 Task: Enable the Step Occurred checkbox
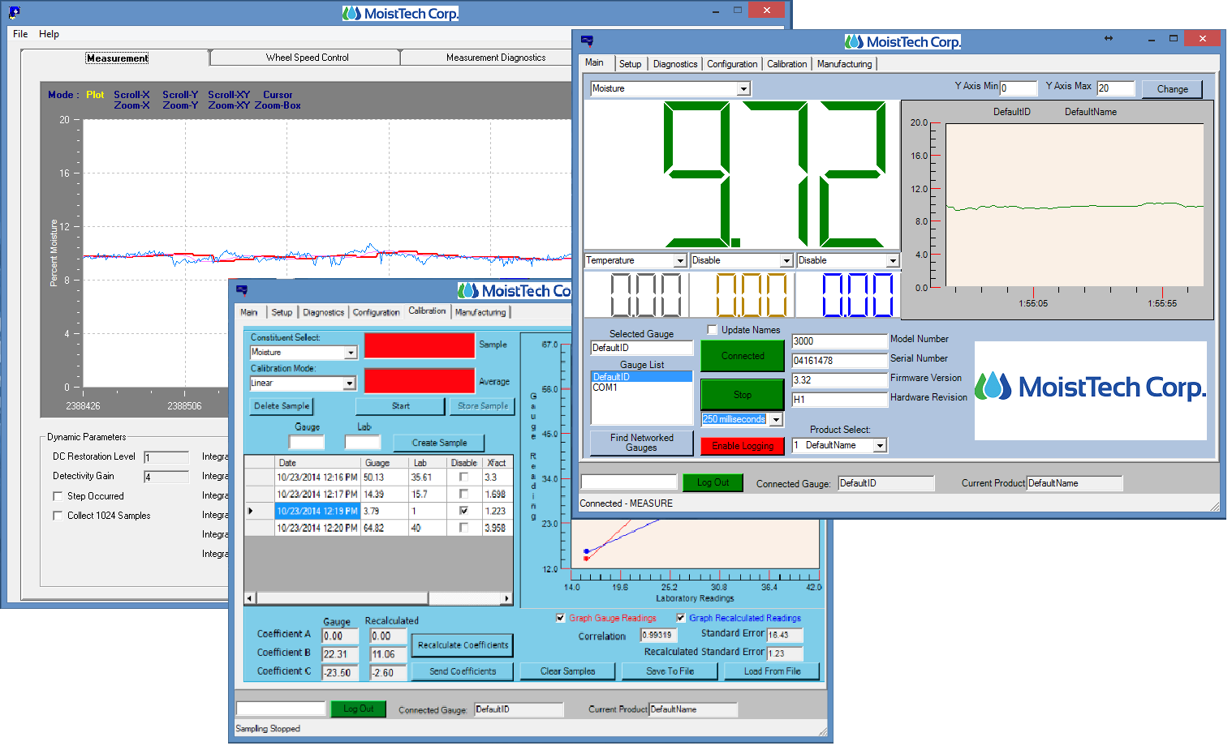58,496
